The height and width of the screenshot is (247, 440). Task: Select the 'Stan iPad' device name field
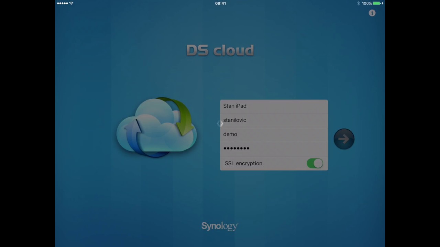274,106
